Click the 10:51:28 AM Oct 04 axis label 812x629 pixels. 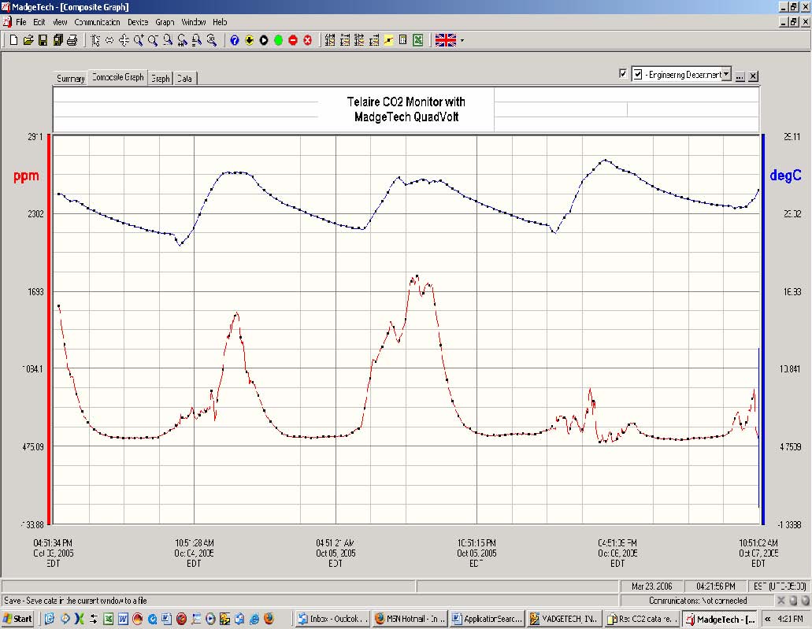coord(195,553)
